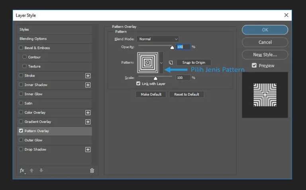Open the pattern picker dropdown arrow
This screenshot has width=306, height=190.
[161, 63]
